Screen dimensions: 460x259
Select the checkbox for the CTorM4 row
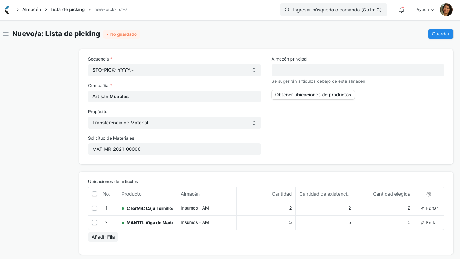(95, 208)
